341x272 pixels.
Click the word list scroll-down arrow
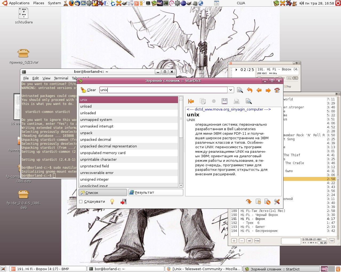click(x=181, y=185)
